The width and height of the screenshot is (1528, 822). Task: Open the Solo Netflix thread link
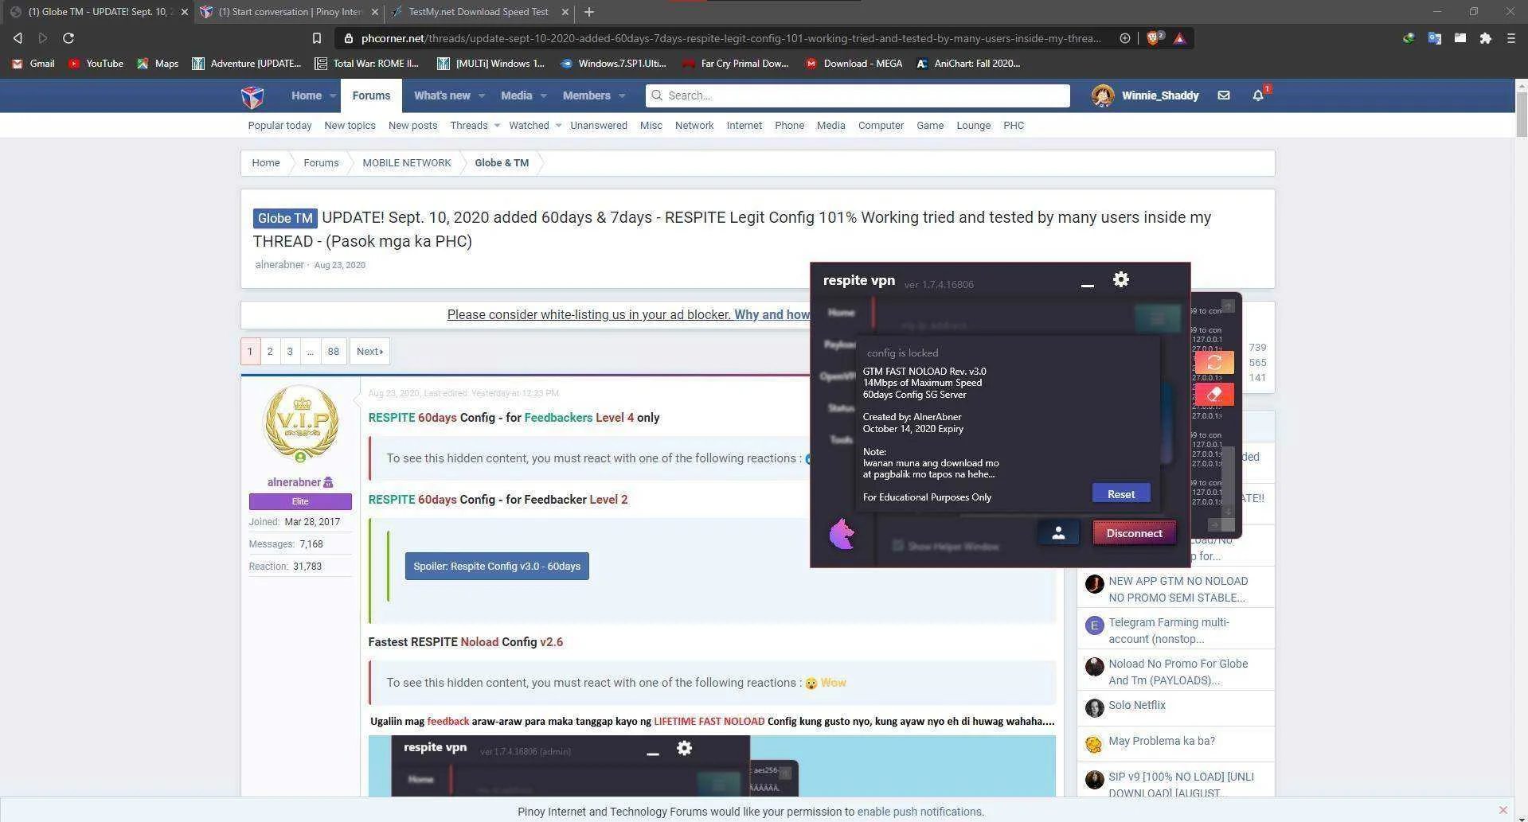(1136, 705)
